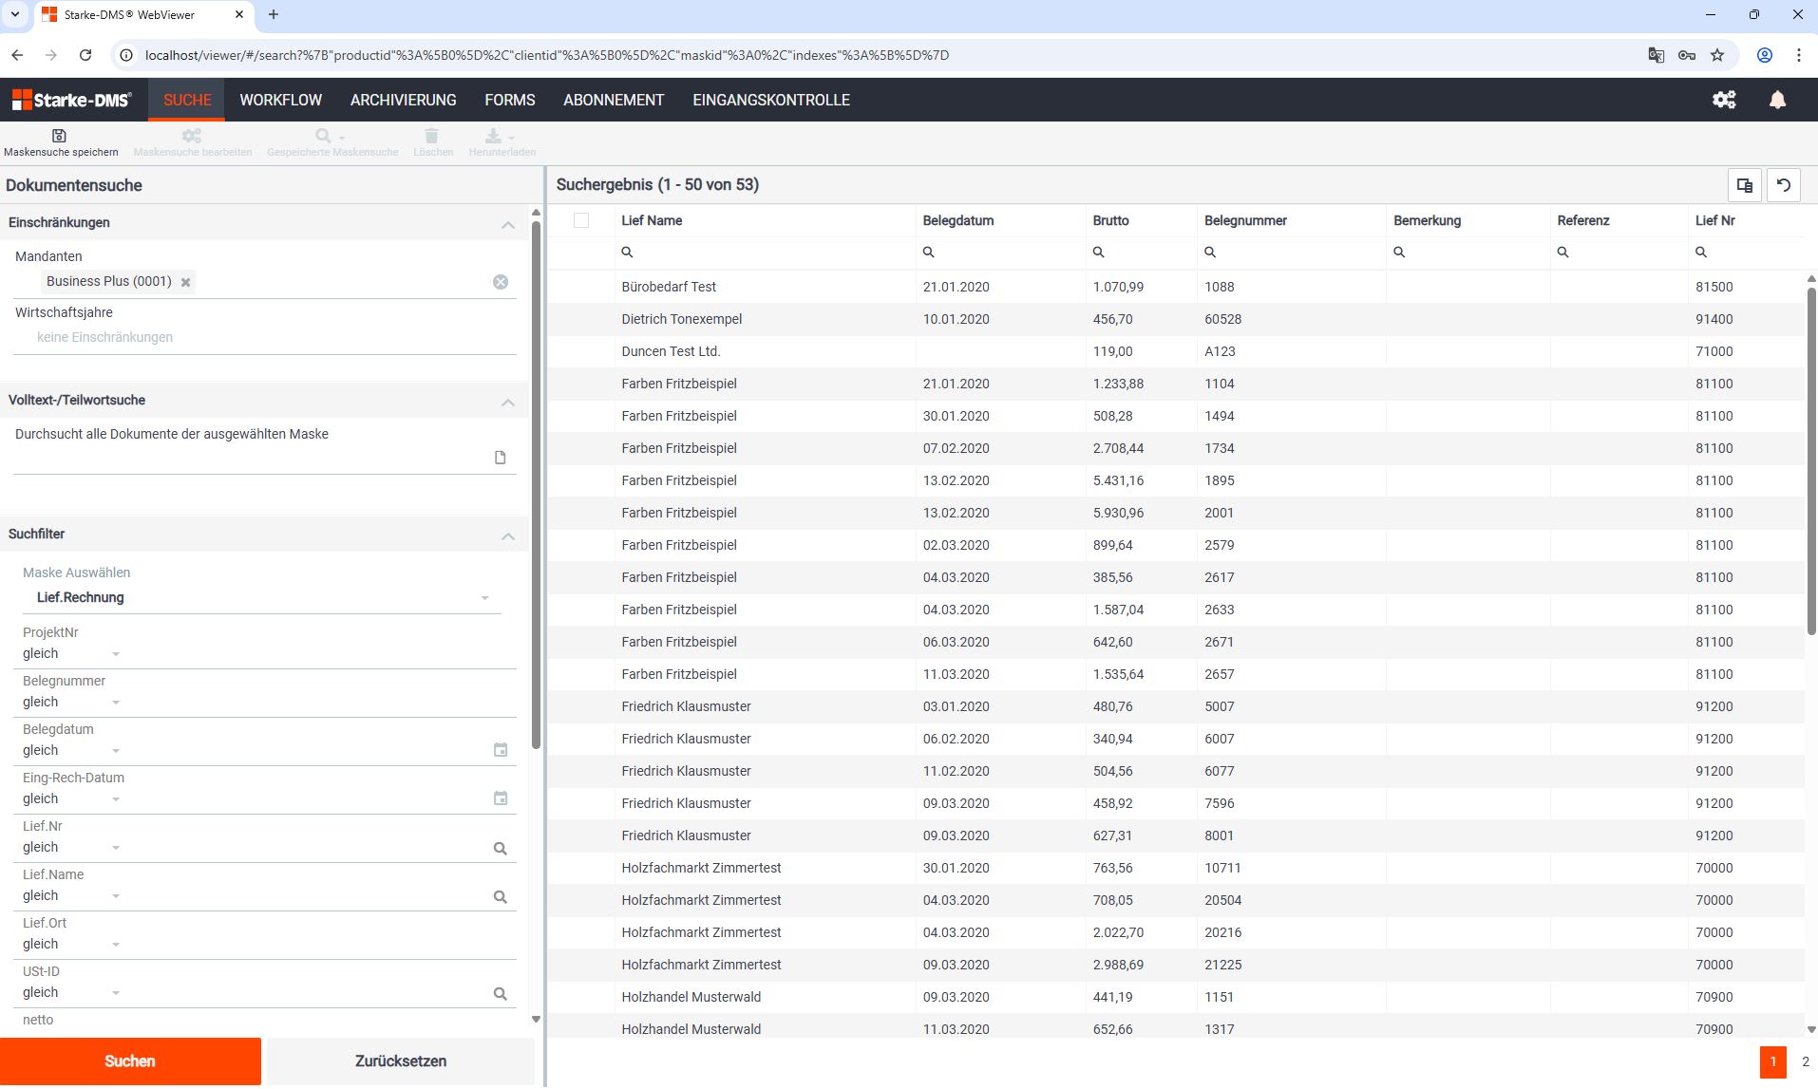Viewport: 1818px width, 1089px height.
Task: Click the browser reload button
Action: click(85, 55)
